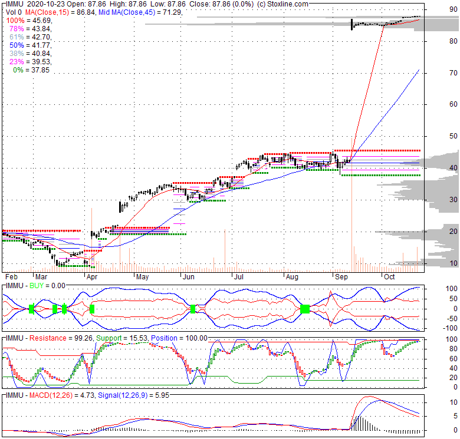This screenshot has width=460, height=439.
Task: Click the '23% = 39.53' Fibonacci level
Action: click(31, 61)
